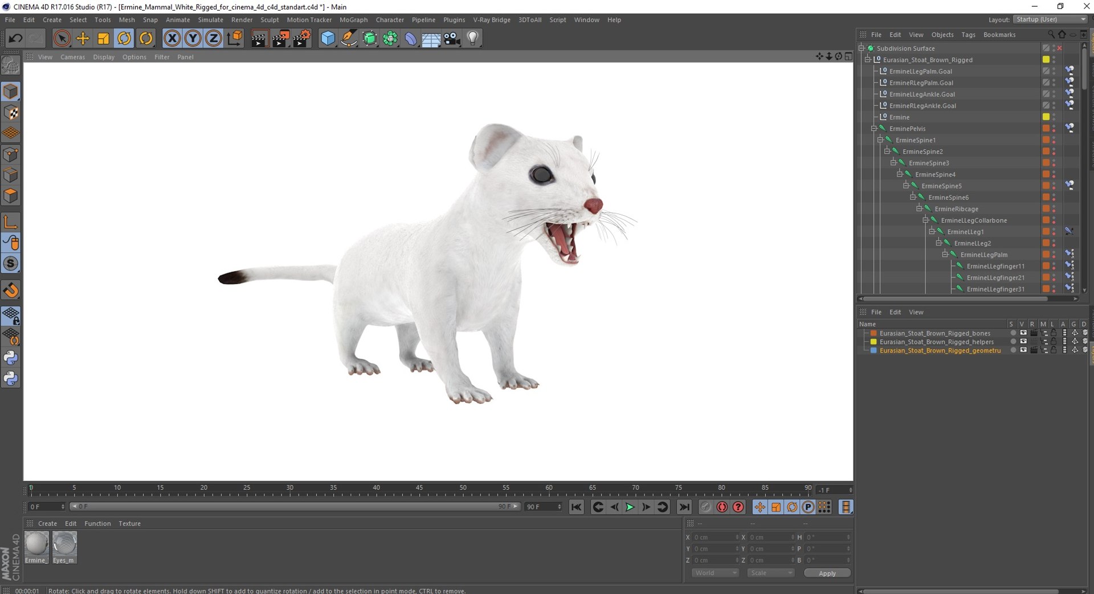Open the Layout Startup dropdown
Viewport: 1094px width, 594px height.
click(x=1050, y=19)
